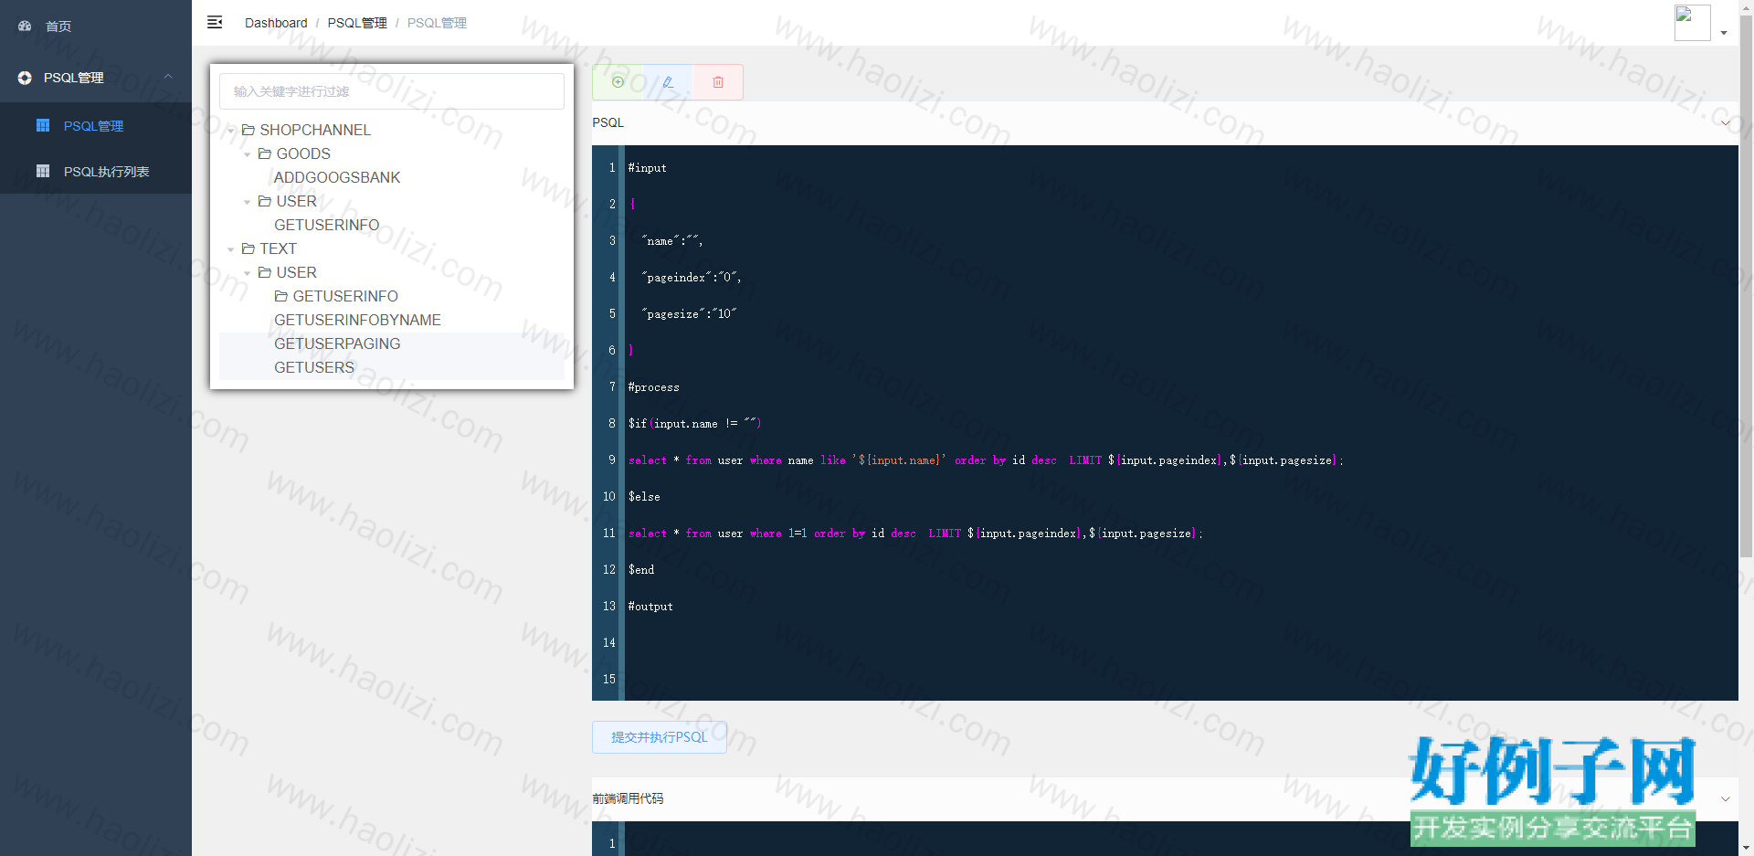Open the PSQL管理 submenu item
The image size is (1754, 856).
point(96,125)
